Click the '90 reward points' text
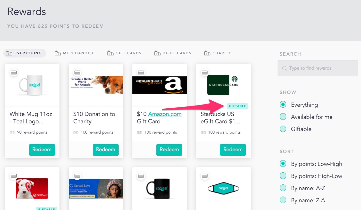Screen dimensions: 361x210 (32, 132)
